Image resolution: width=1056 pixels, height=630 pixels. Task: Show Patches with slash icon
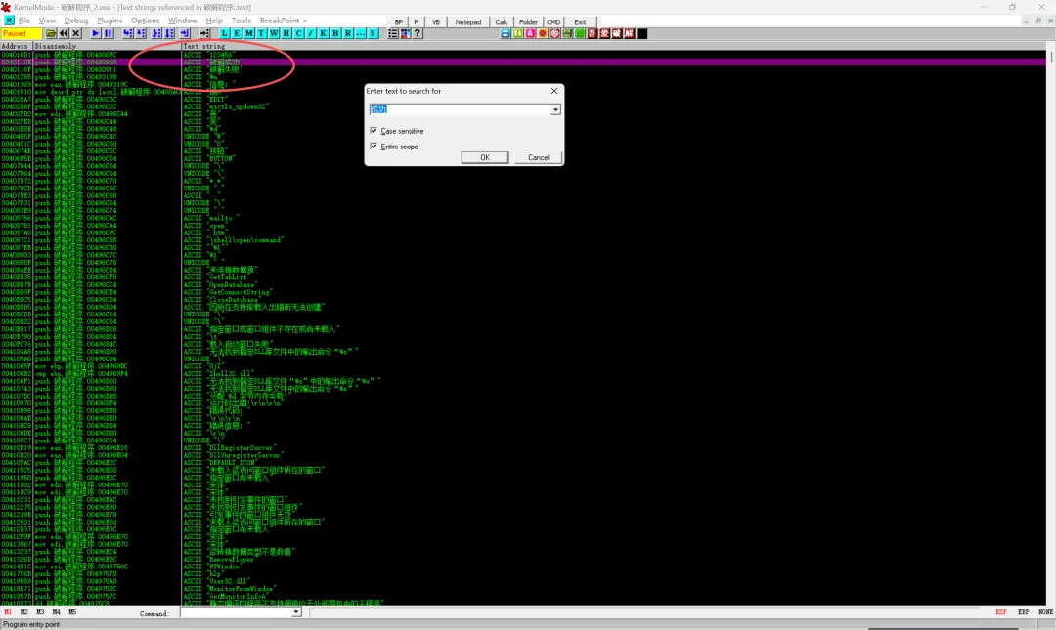click(311, 33)
